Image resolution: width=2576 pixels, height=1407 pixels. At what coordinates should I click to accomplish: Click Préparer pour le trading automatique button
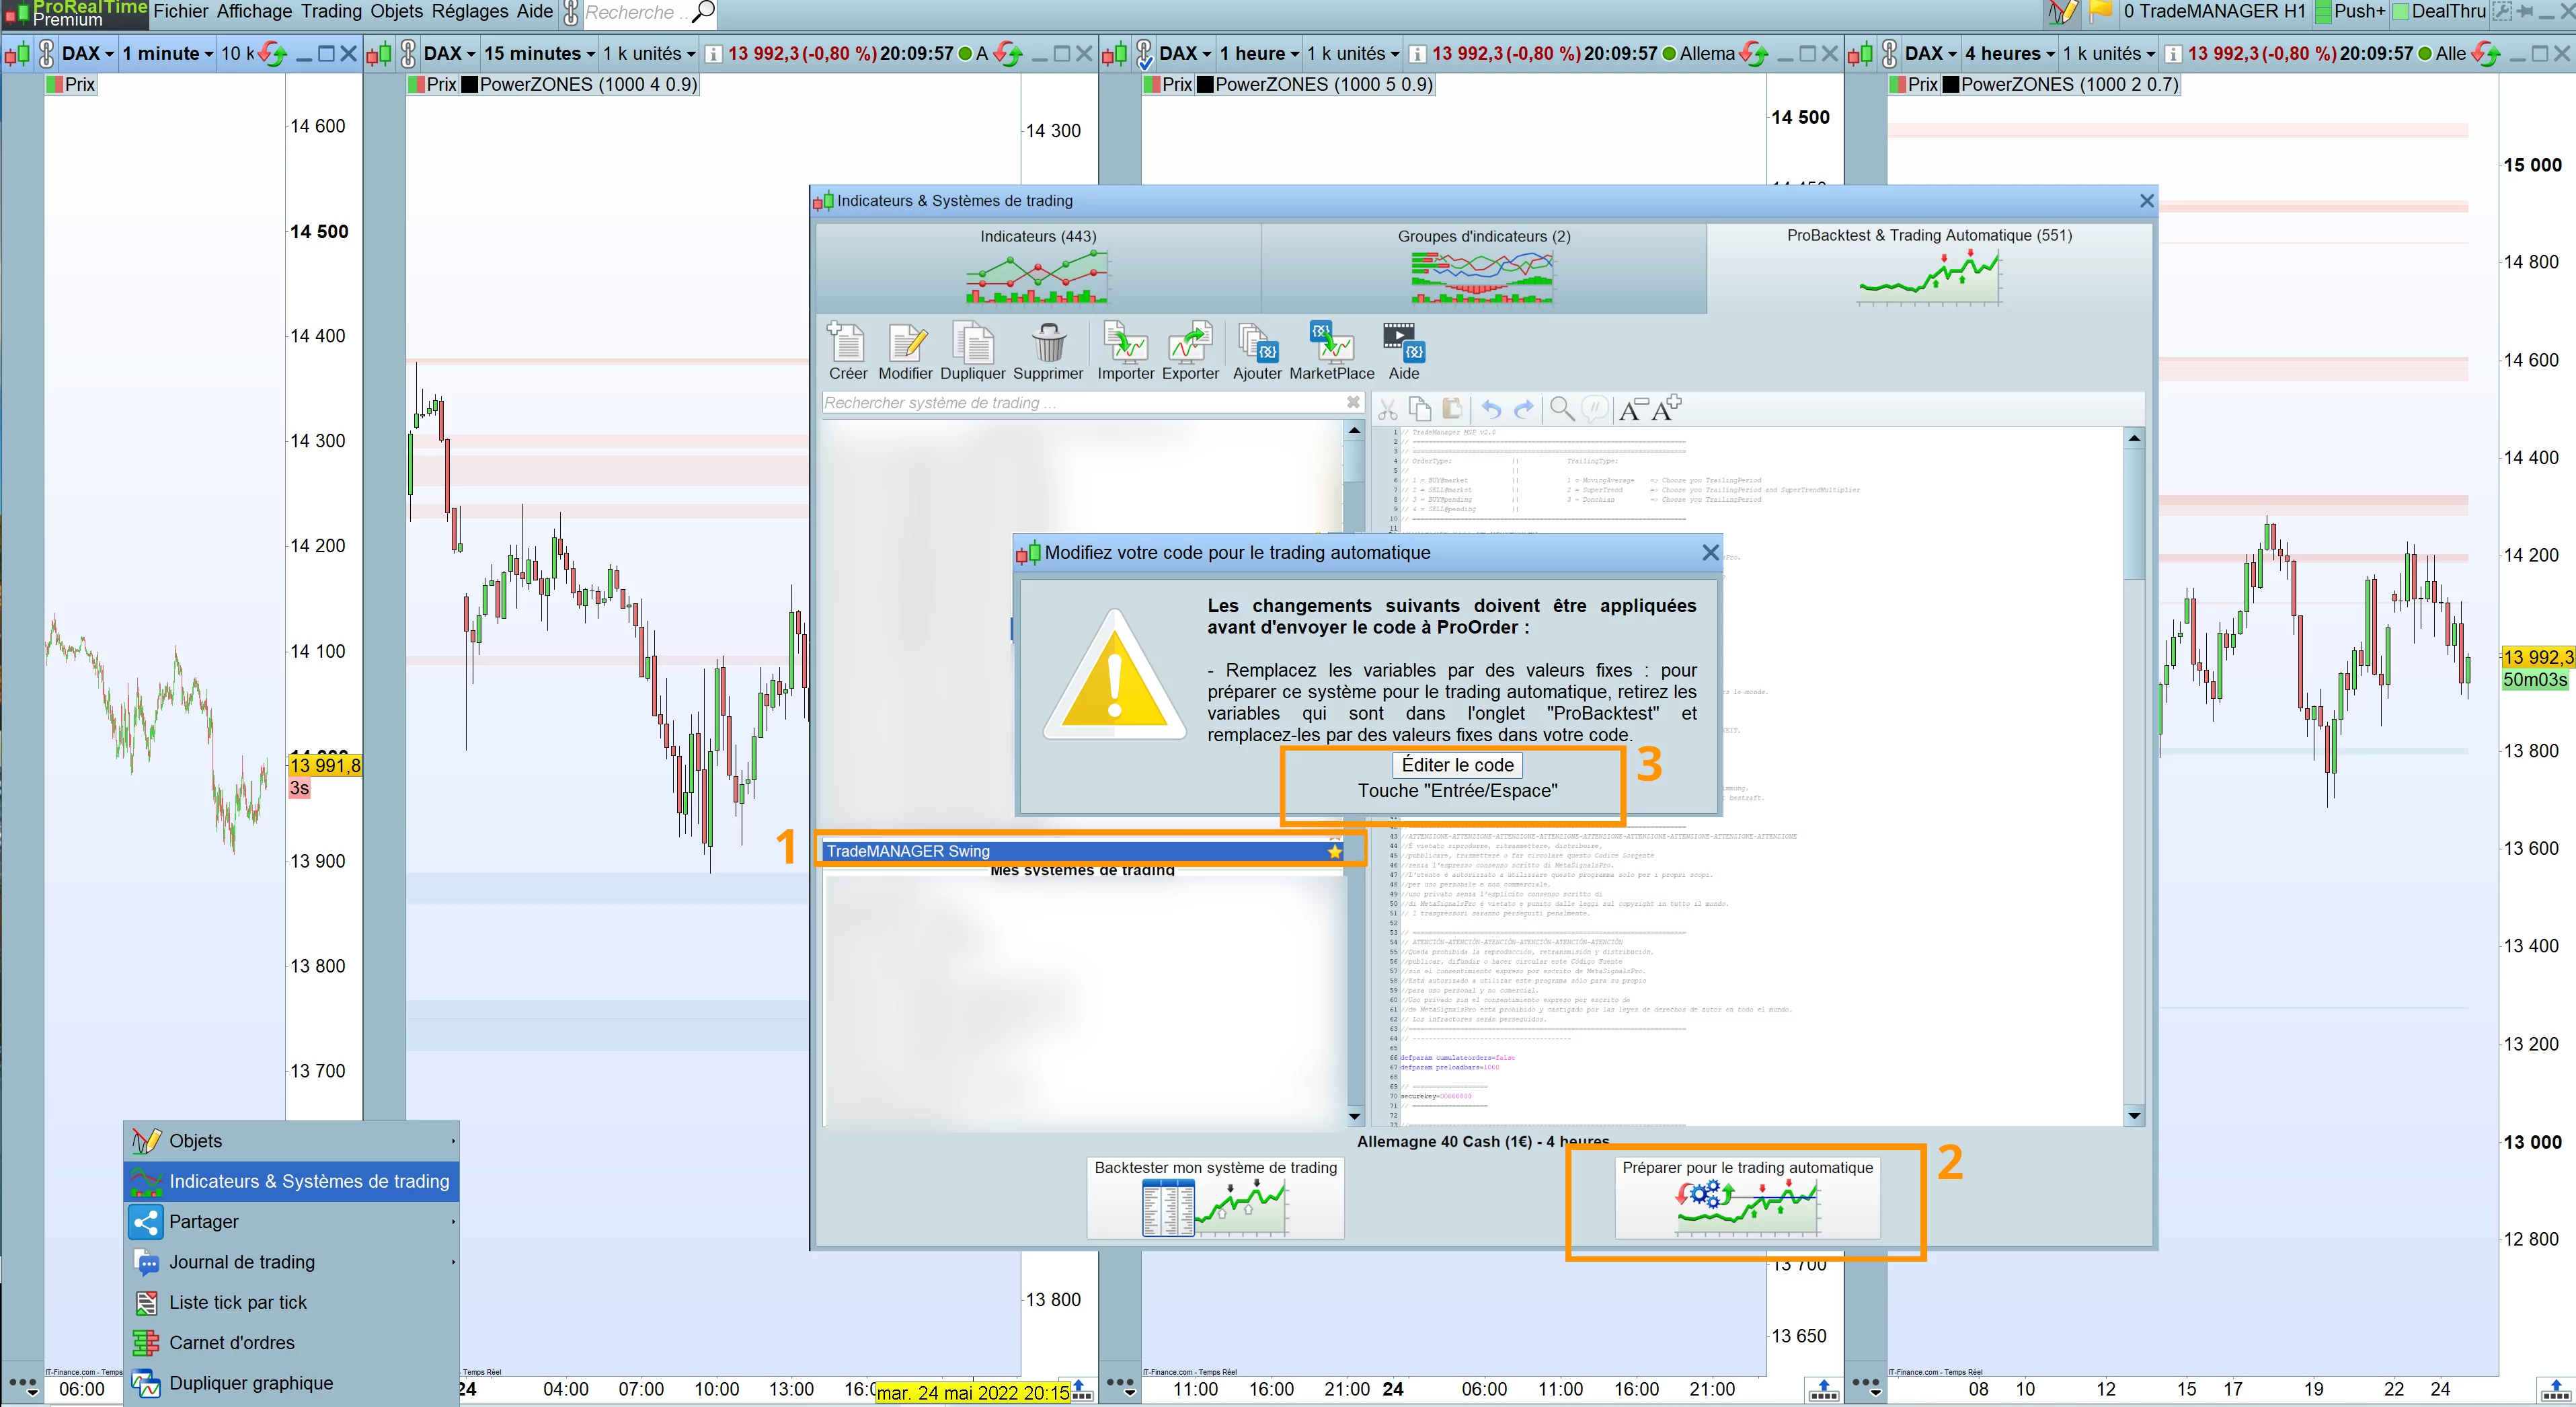(1747, 1197)
